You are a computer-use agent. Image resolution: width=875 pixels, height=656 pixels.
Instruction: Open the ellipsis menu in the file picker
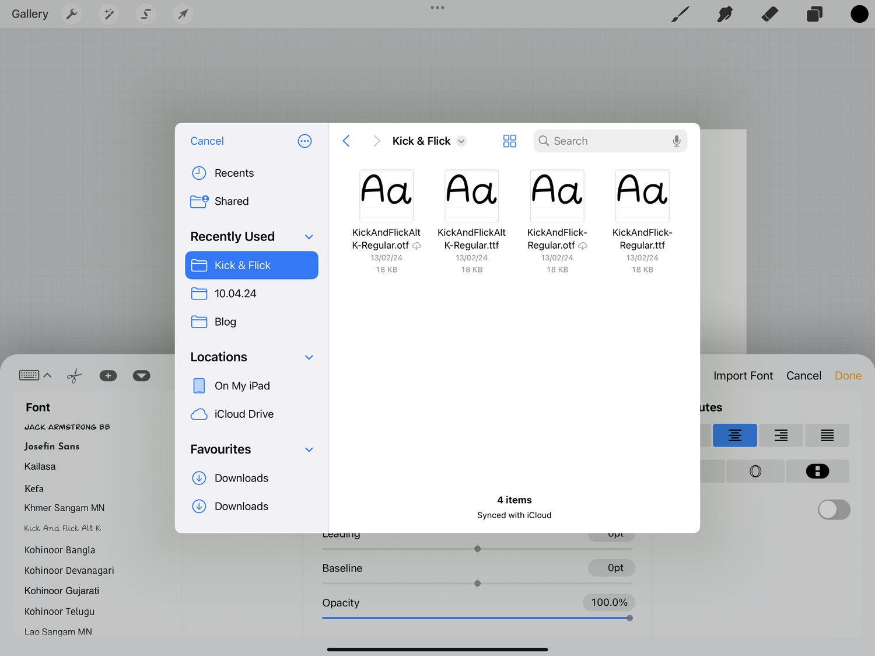click(x=304, y=141)
